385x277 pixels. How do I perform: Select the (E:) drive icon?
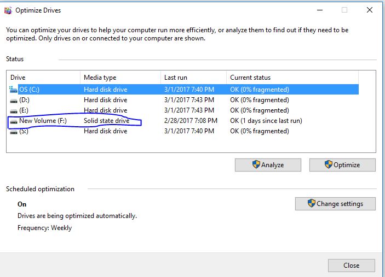[14, 111]
